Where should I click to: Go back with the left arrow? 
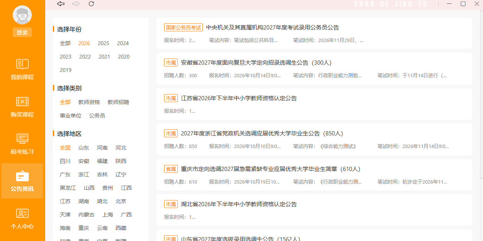point(61,4)
